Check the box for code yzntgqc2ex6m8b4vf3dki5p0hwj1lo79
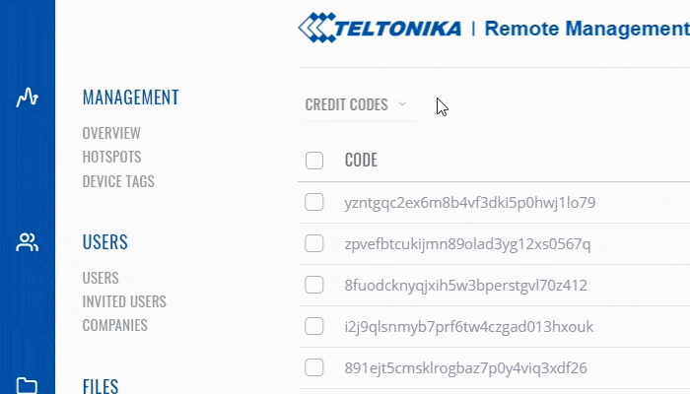The width and height of the screenshot is (690, 394). (314, 203)
